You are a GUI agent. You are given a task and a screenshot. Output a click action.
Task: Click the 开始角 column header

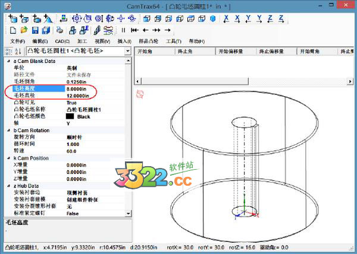[x=155, y=52]
